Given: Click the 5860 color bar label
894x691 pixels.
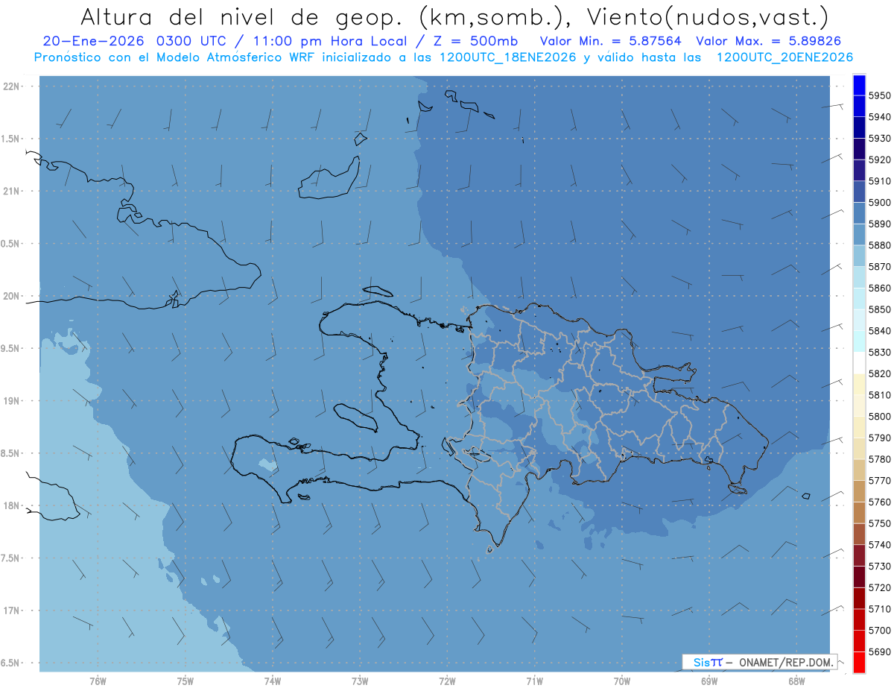Looking at the screenshot, I should (880, 288).
